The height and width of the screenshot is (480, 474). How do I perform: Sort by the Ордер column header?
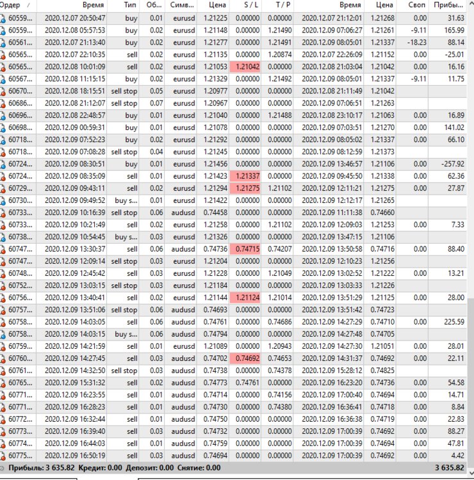18,5
